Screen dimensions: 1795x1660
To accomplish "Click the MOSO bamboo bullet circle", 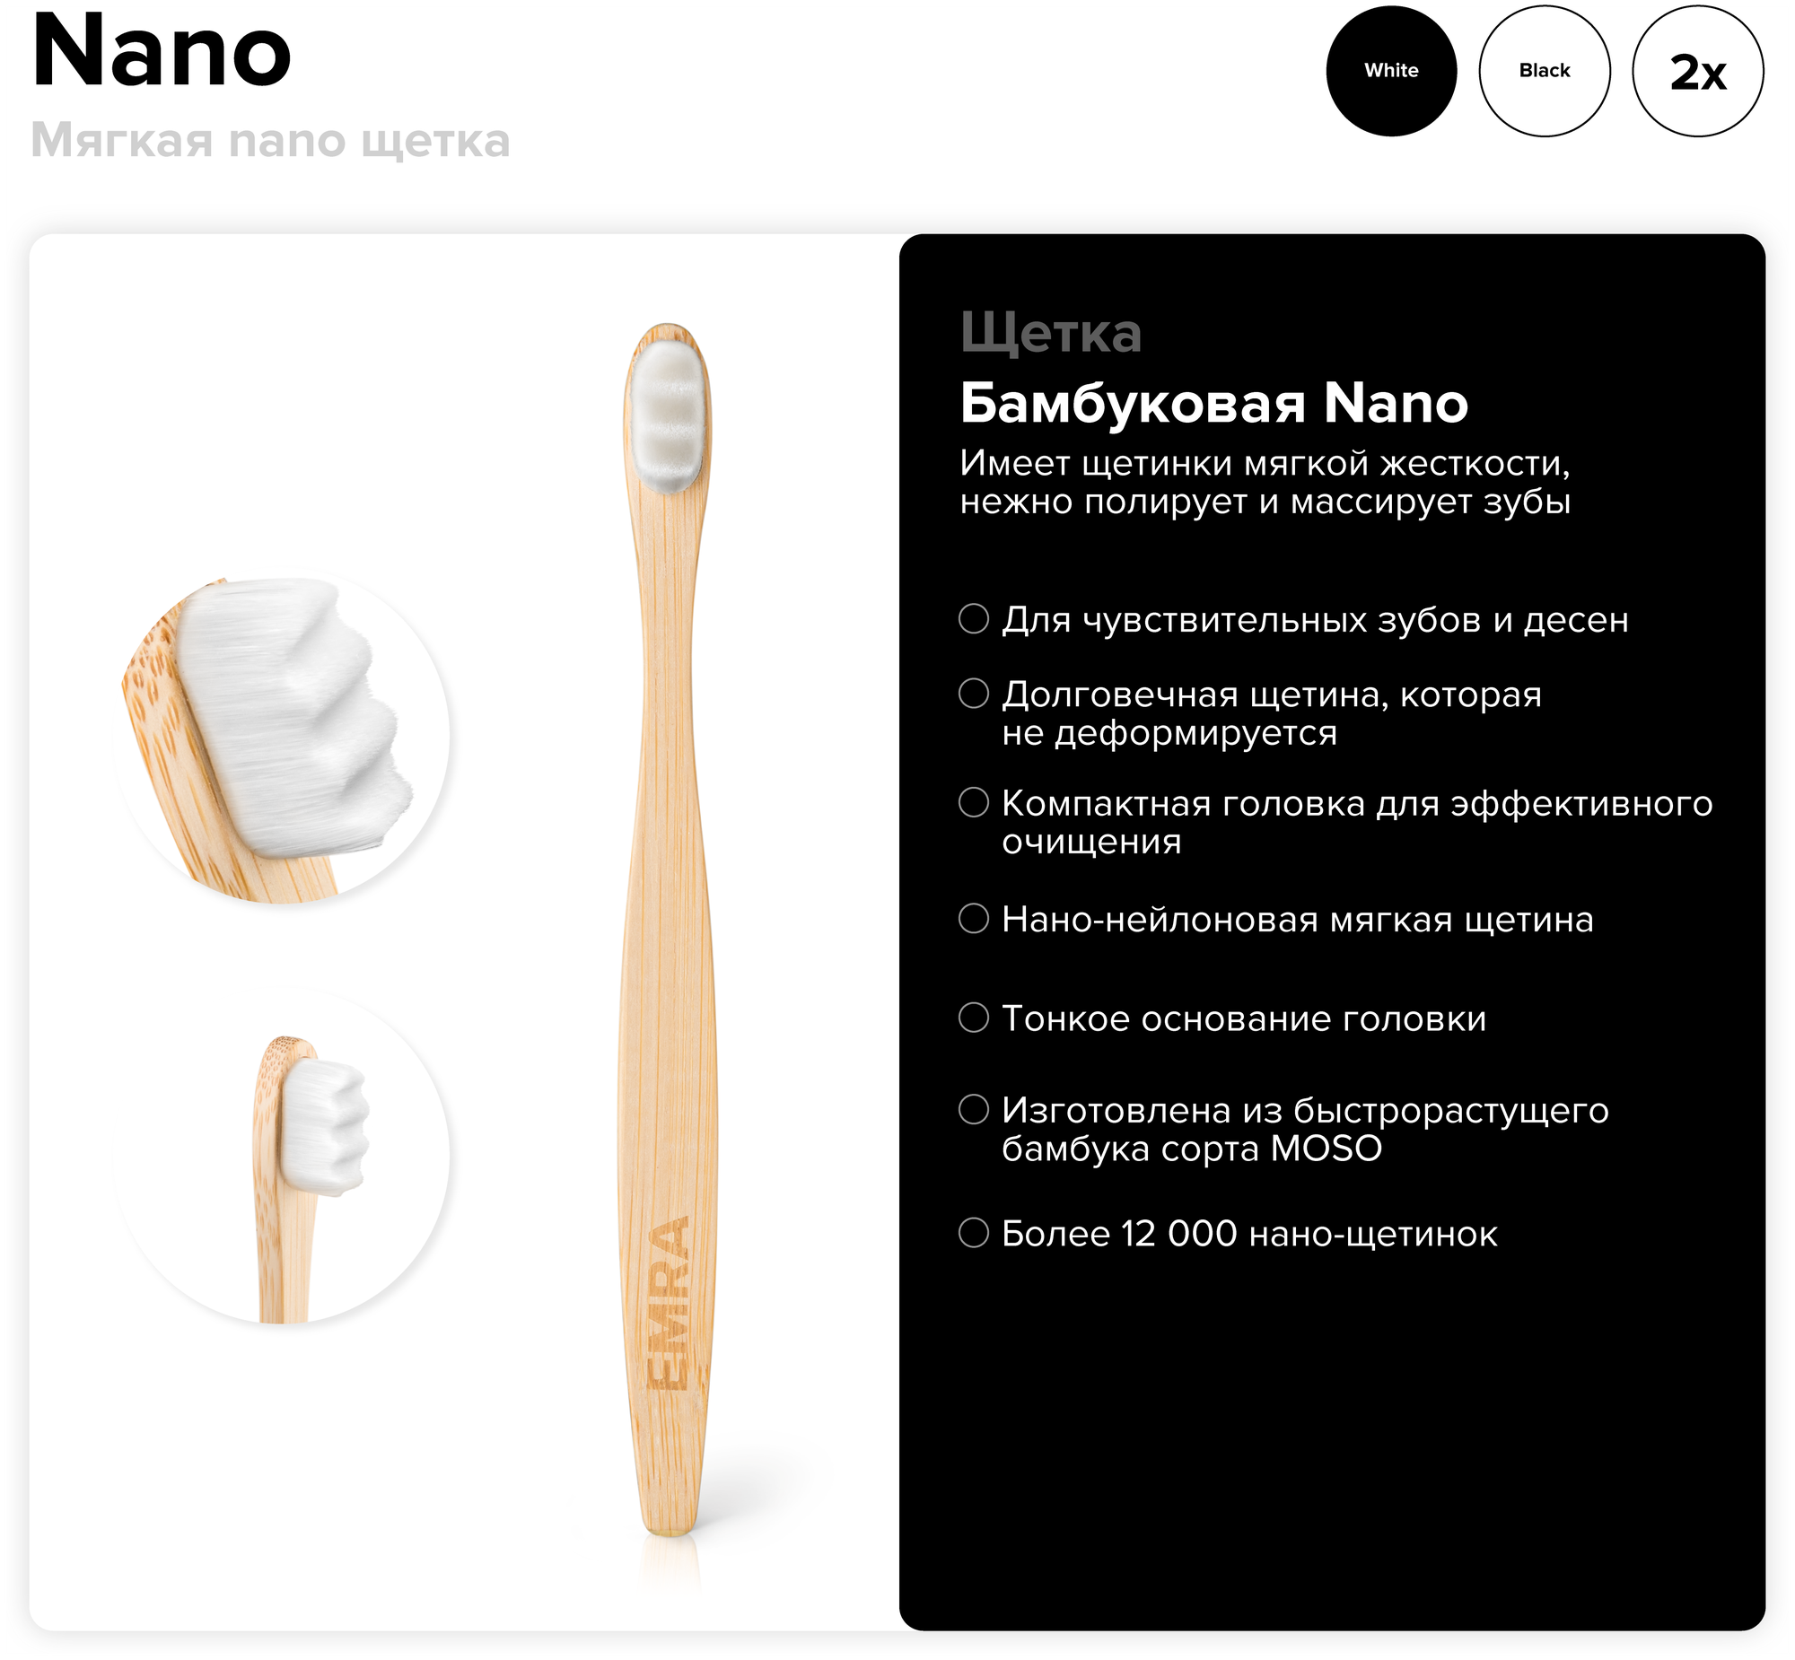I will point(974,1109).
